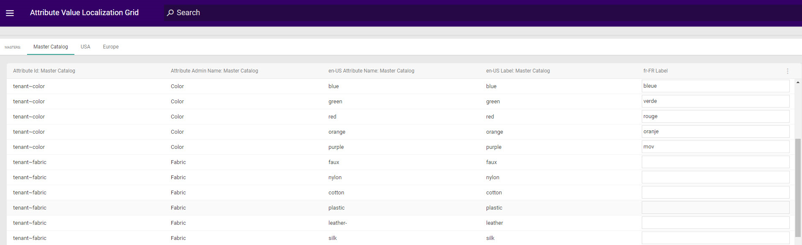
Task: Click the empty fr-FR field for faux
Action: click(x=715, y=162)
